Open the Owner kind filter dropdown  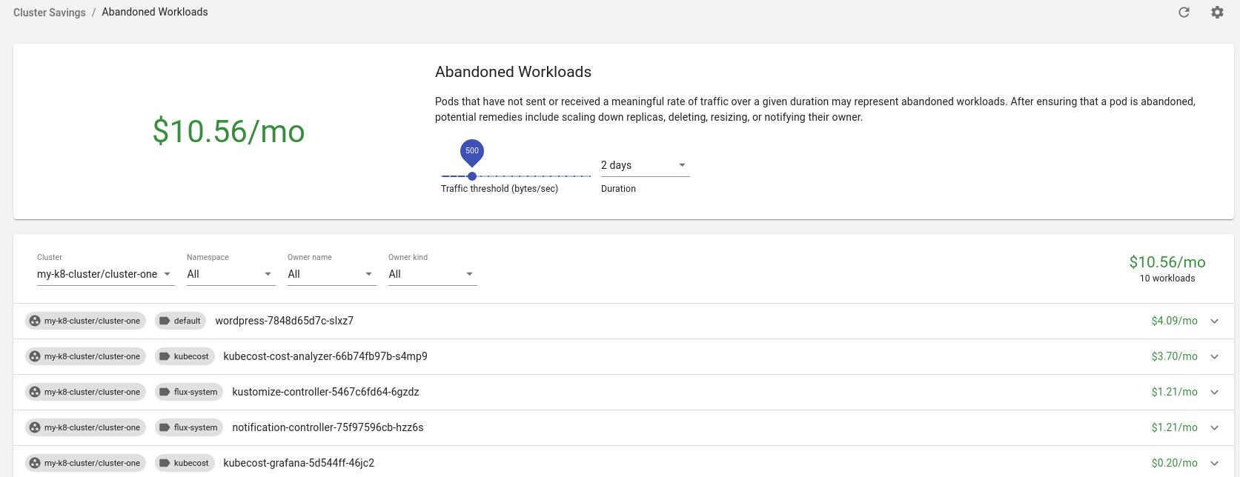[x=431, y=274]
